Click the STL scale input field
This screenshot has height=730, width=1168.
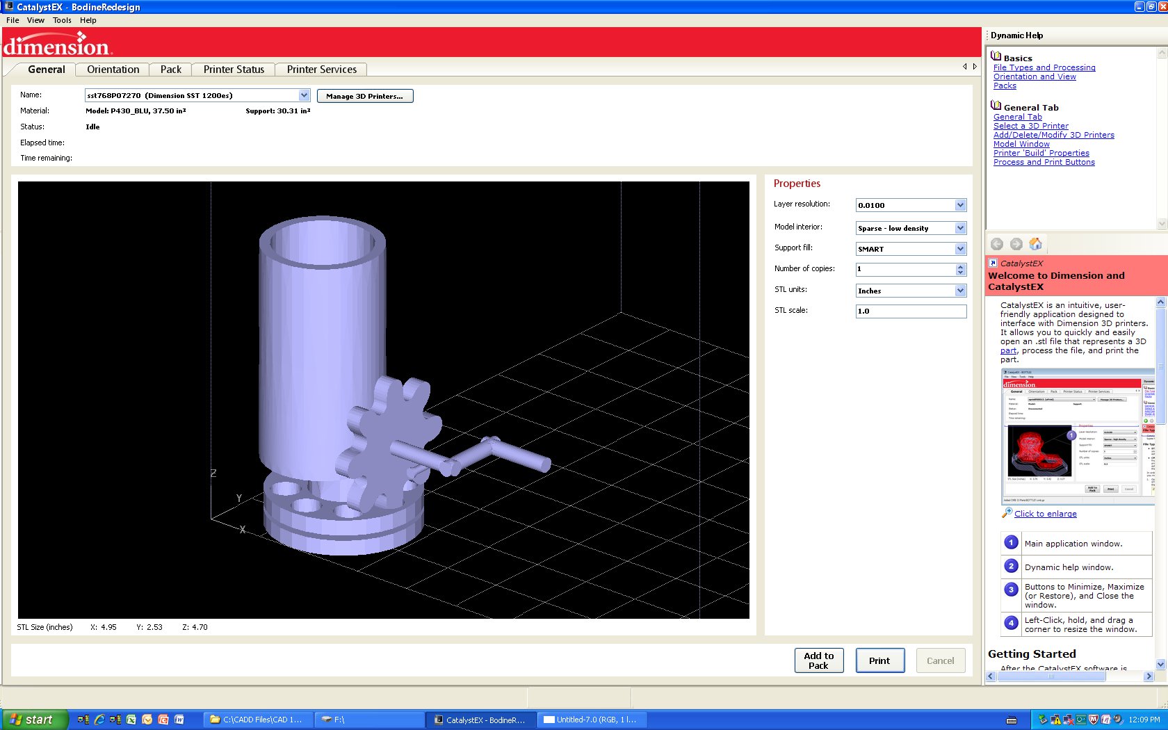911,311
